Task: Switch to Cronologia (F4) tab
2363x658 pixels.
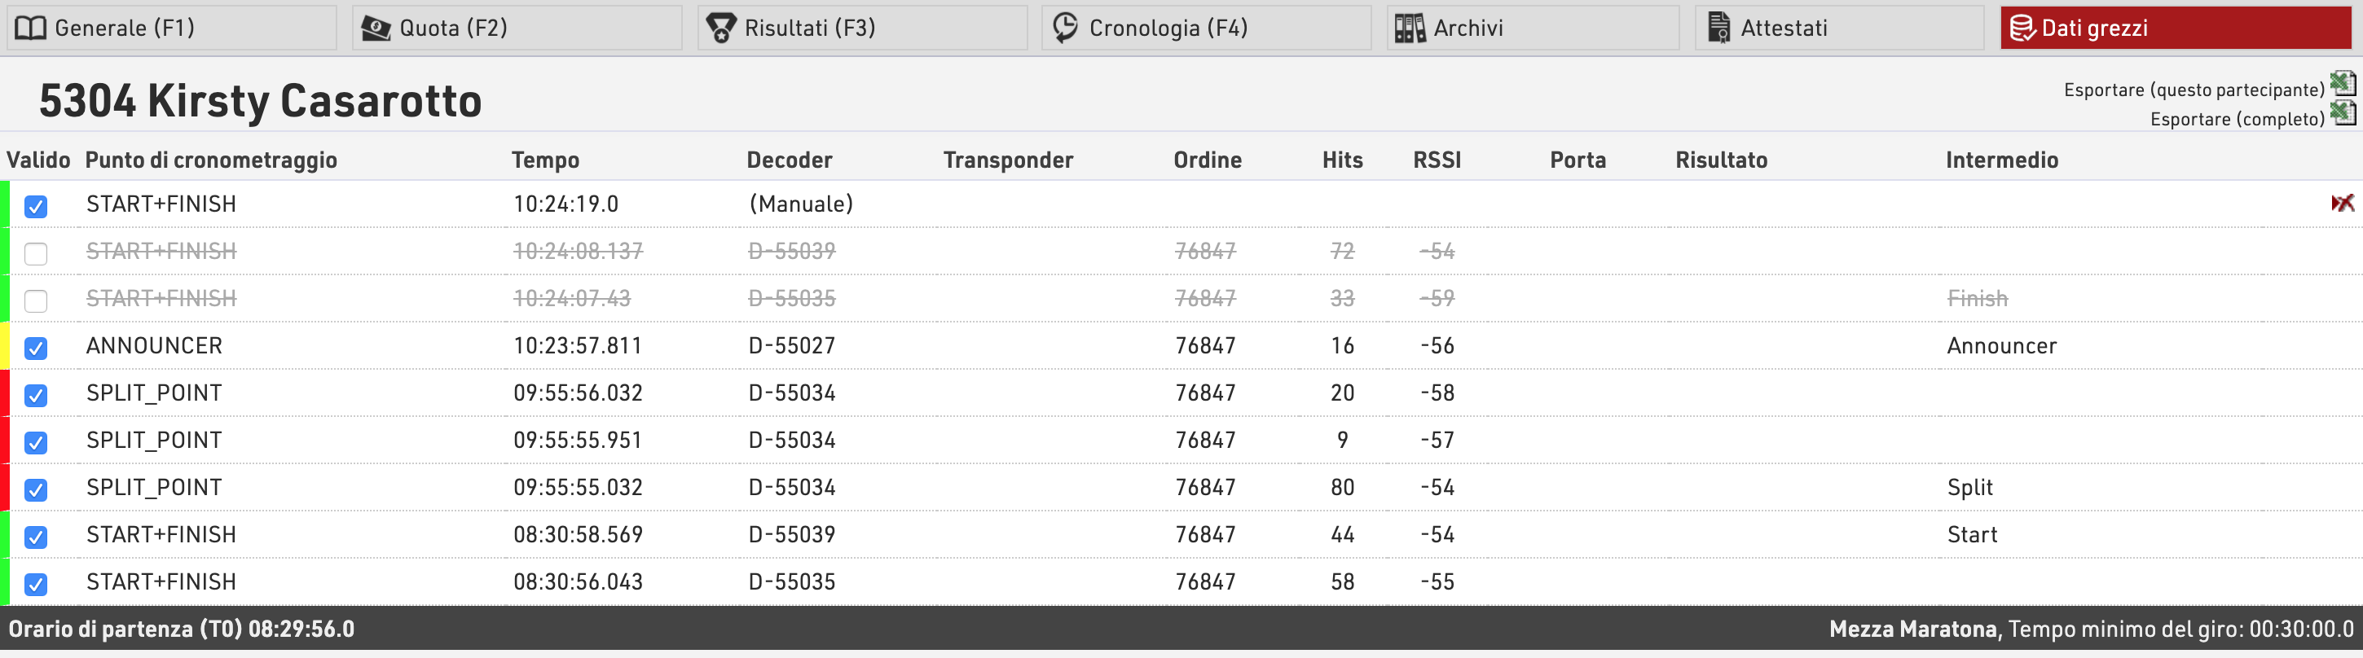Action: coord(1206,28)
